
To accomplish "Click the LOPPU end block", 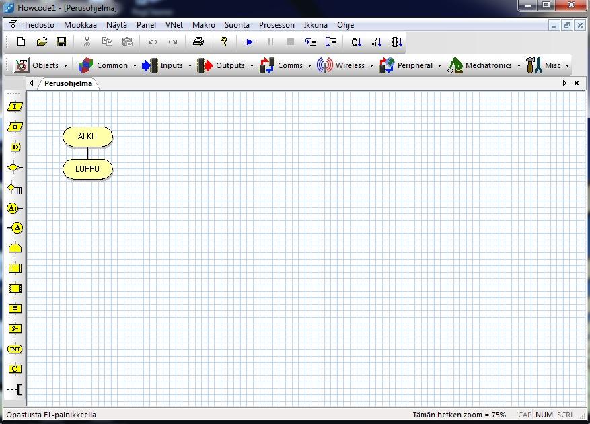I will coord(87,169).
